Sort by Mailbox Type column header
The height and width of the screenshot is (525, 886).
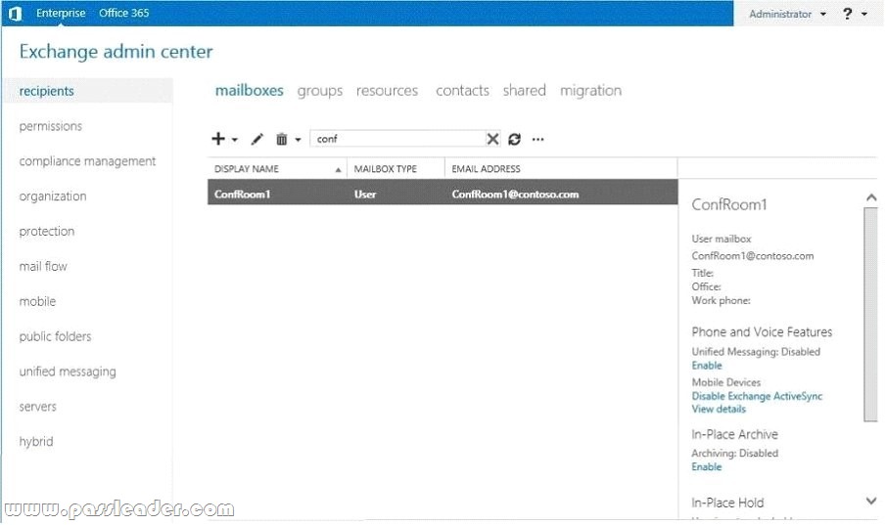click(396, 169)
